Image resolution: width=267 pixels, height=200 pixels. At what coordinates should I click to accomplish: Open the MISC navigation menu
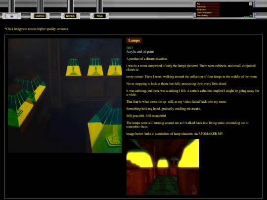coord(99,16)
